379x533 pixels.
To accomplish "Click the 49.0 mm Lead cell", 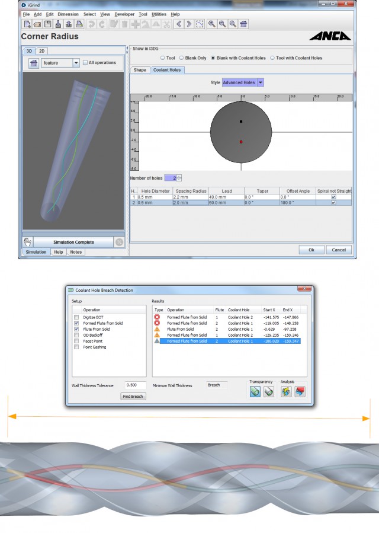I will 226,197.
